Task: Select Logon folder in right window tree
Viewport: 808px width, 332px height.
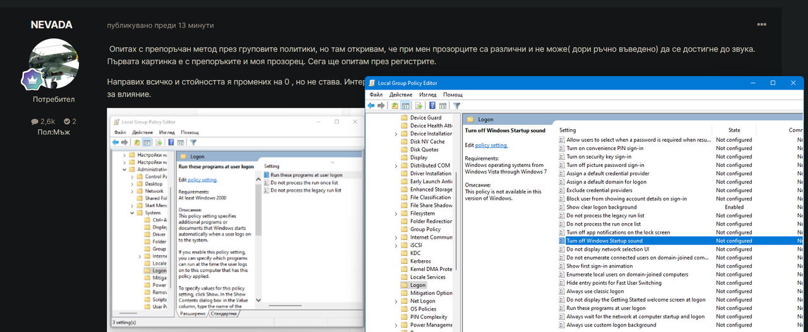Action: tap(418, 285)
